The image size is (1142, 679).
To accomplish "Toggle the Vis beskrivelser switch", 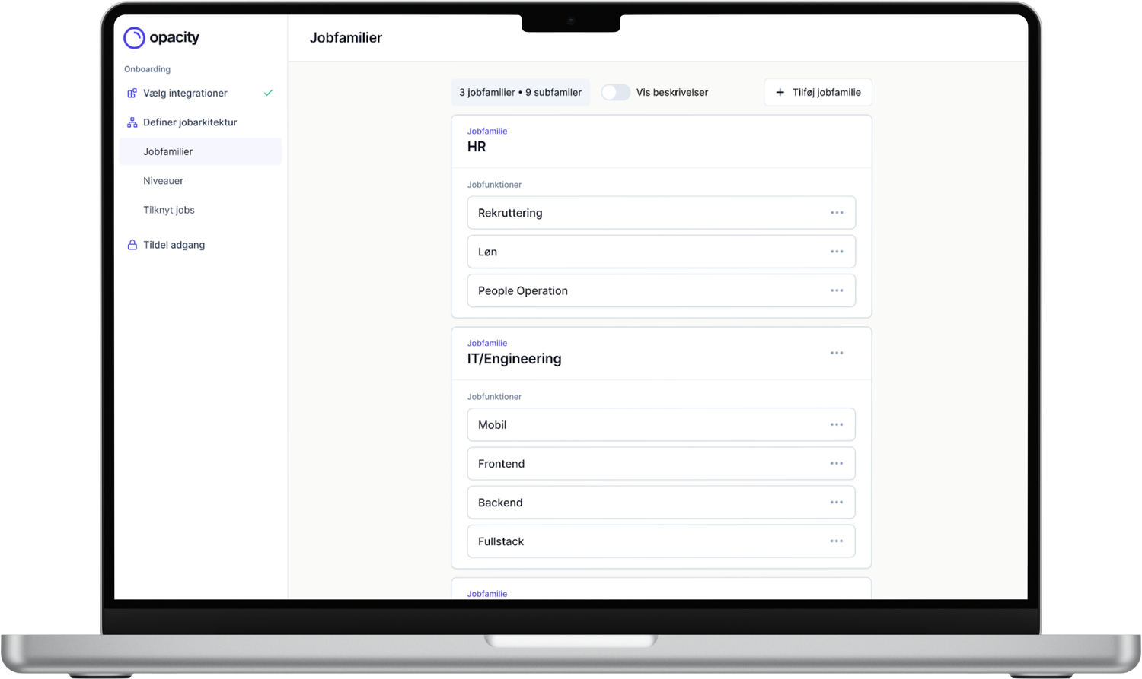I will (x=615, y=92).
